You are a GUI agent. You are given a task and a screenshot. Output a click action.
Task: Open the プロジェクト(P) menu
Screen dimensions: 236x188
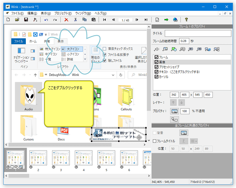[x=63, y=13]
